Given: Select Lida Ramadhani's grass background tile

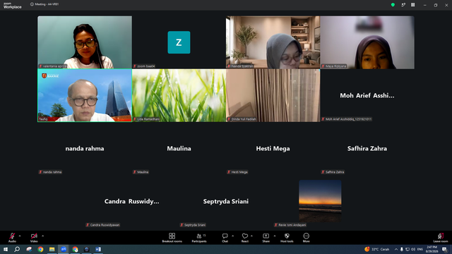Looking at the screenshot, I should coord(179,95).
